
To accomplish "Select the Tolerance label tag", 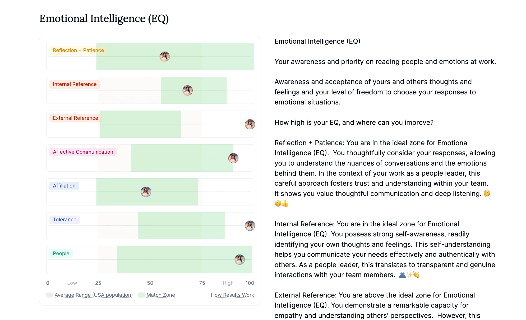I will click(x=64, y=220).
